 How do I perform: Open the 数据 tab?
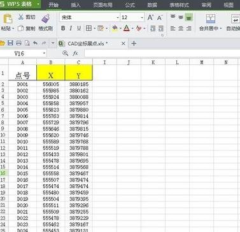point(152,5)
